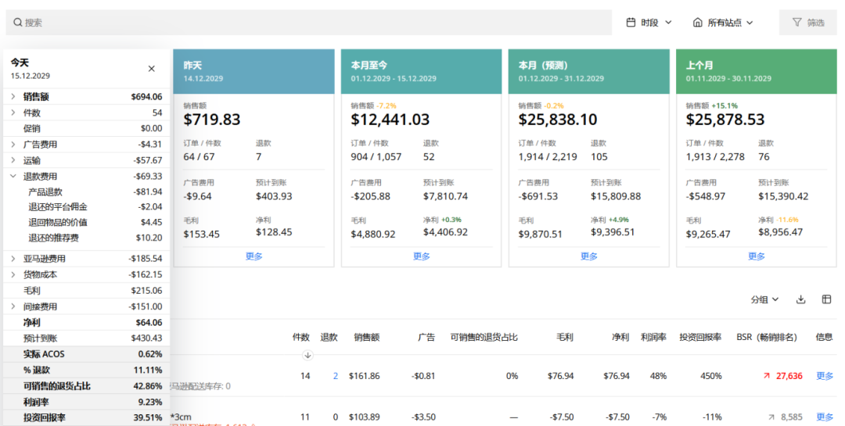
Task: Click the 实际 ACOS 0.62% row
Action: (86, 354)
